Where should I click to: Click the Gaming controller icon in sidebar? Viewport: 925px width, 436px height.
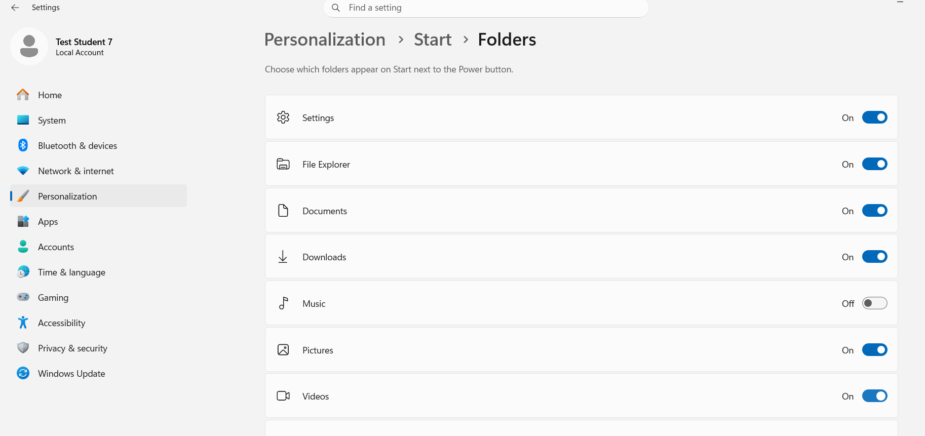(x=23, y=297)
